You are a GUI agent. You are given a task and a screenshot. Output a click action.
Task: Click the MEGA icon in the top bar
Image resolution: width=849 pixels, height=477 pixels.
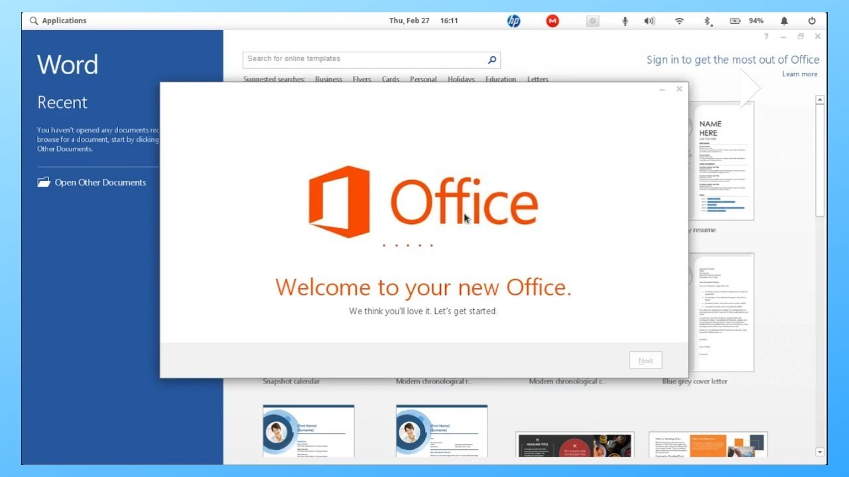[x=553, y=21]
